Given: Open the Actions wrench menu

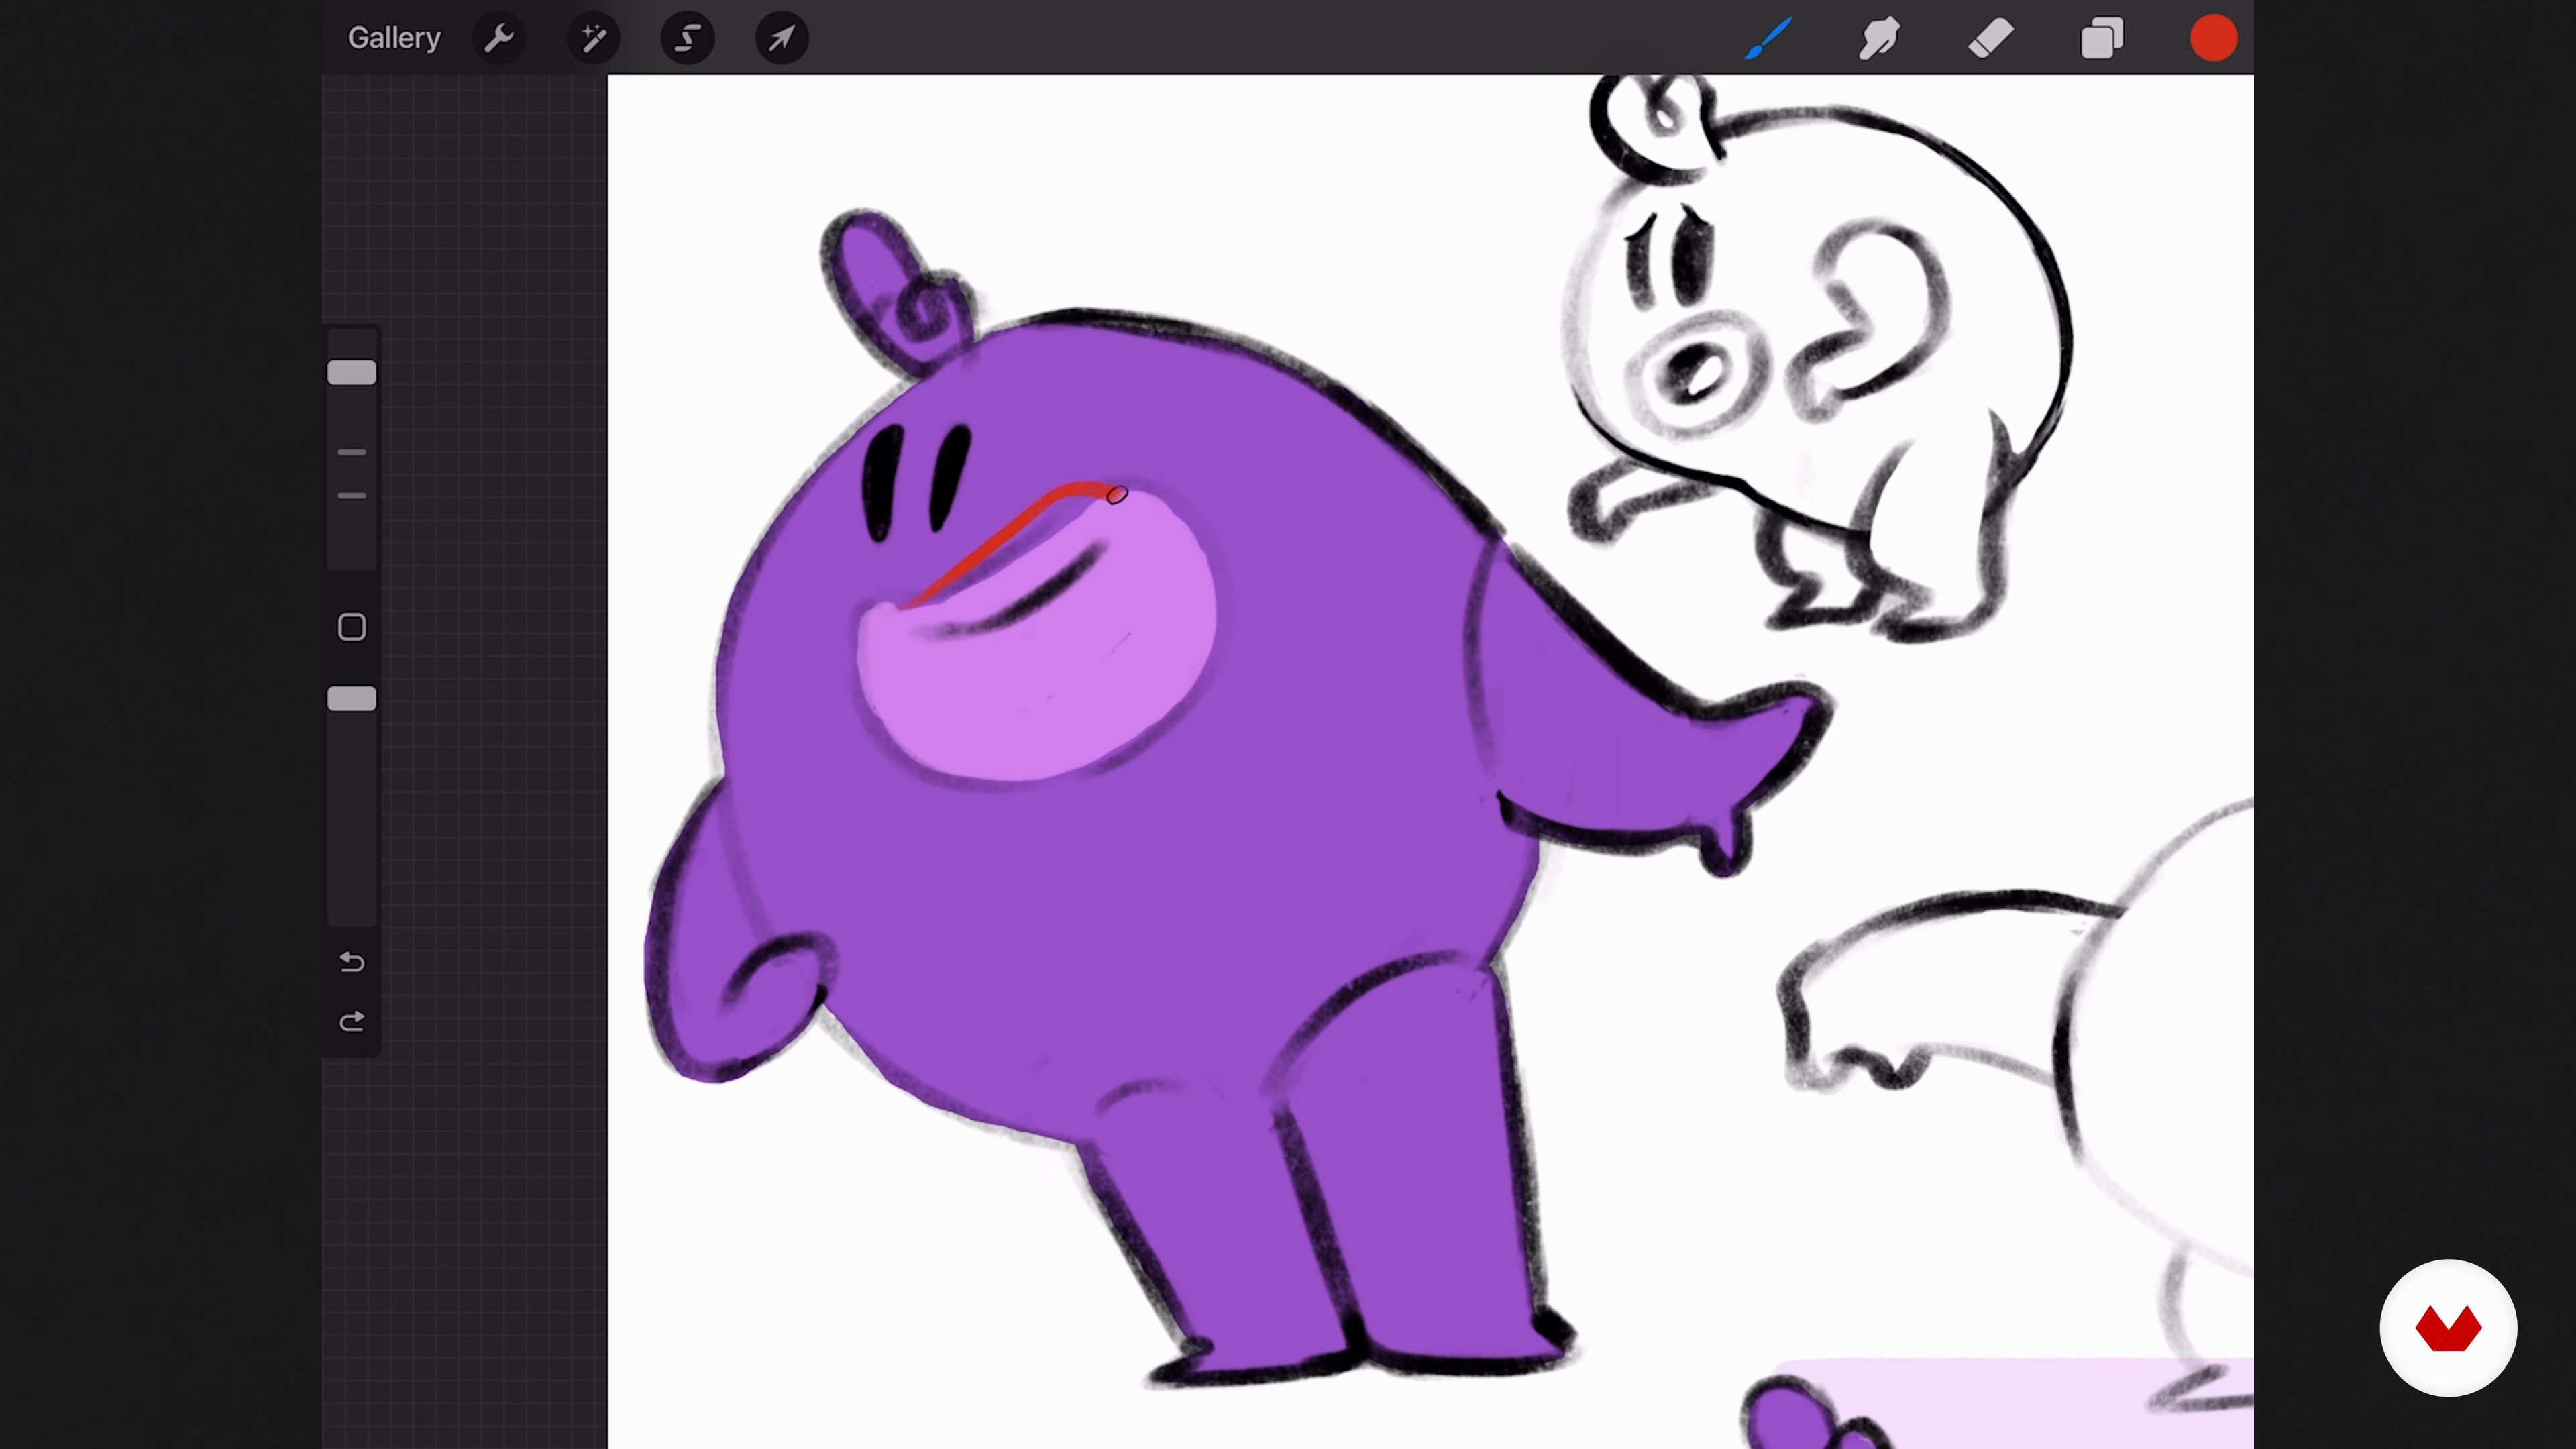Looking at the screenshot, I should pos(499,38).
